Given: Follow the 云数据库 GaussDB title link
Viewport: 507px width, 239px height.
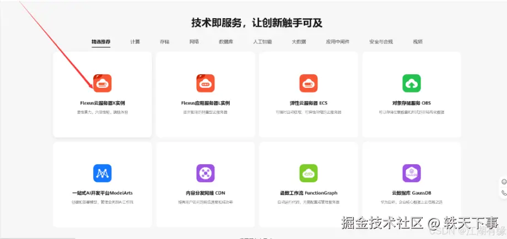Looking at the screenshot, I should [x=412, y=193].
